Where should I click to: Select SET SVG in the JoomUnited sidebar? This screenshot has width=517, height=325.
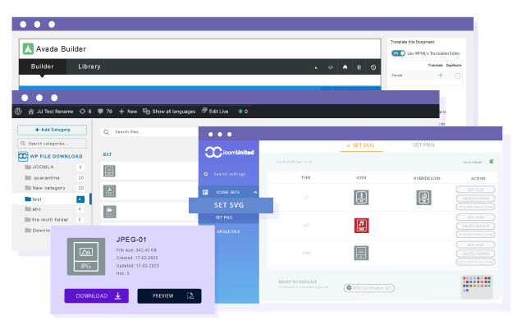[x=231, y=205]
